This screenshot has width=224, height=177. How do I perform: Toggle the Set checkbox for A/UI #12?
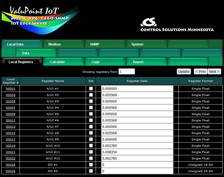pos(91,158)
